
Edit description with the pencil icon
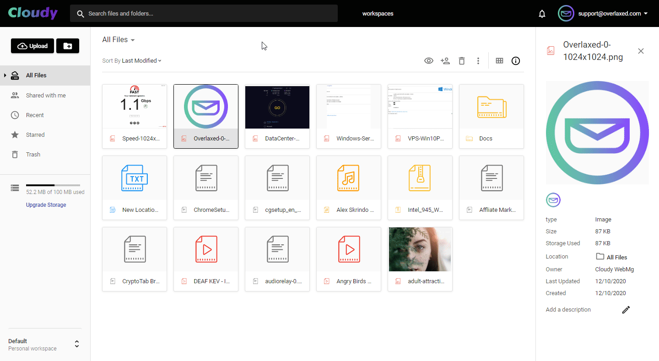(626, 310)
